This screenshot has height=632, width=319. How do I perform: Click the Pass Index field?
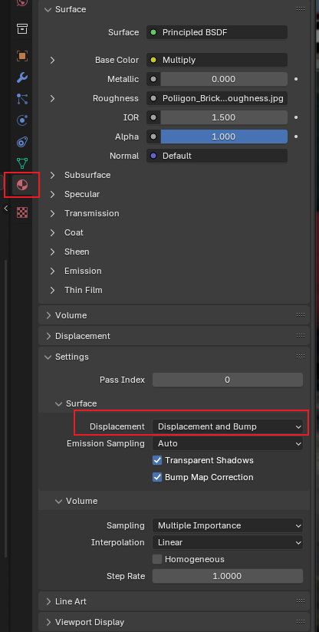tap(228, 380)
